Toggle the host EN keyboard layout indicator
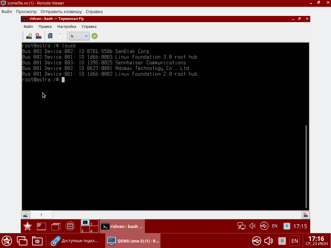The image size is (331, 248). pyautogui.click(x=295, y=241)
